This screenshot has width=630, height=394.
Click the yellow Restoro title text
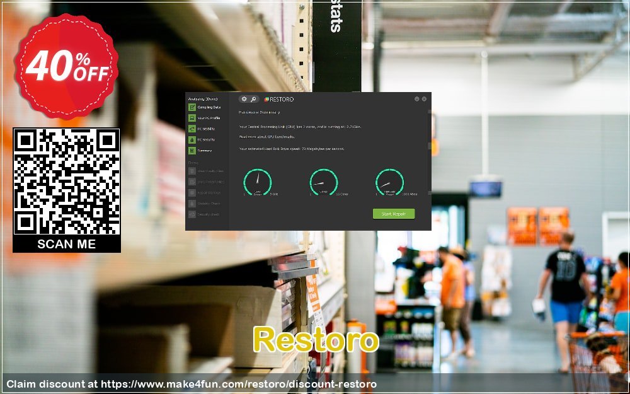tap(316, 340)
